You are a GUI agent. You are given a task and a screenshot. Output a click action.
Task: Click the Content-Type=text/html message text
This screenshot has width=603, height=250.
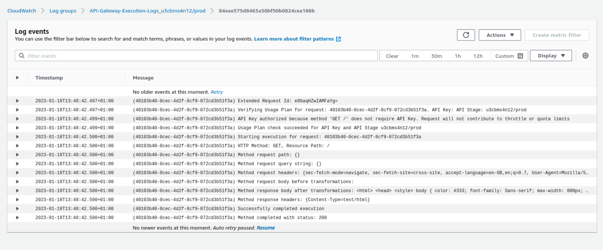[251, 200]
